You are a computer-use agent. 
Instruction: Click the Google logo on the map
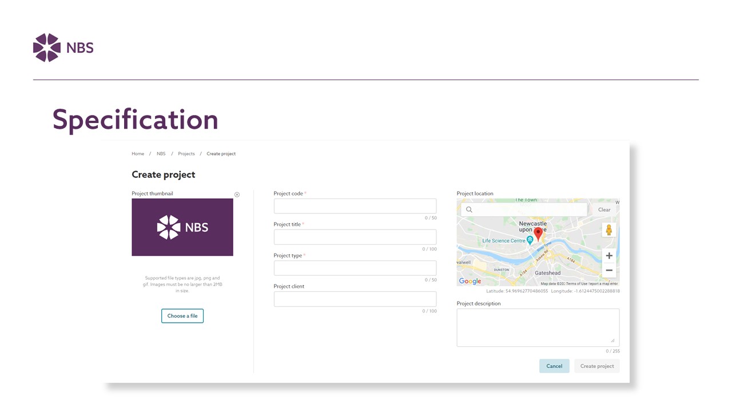point(470,281)
